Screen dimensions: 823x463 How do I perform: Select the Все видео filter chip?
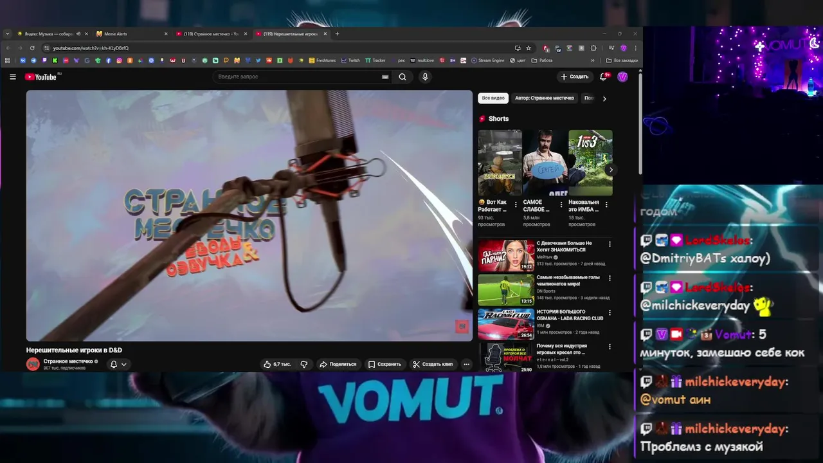pyautogui.click(x=493, y=98)
